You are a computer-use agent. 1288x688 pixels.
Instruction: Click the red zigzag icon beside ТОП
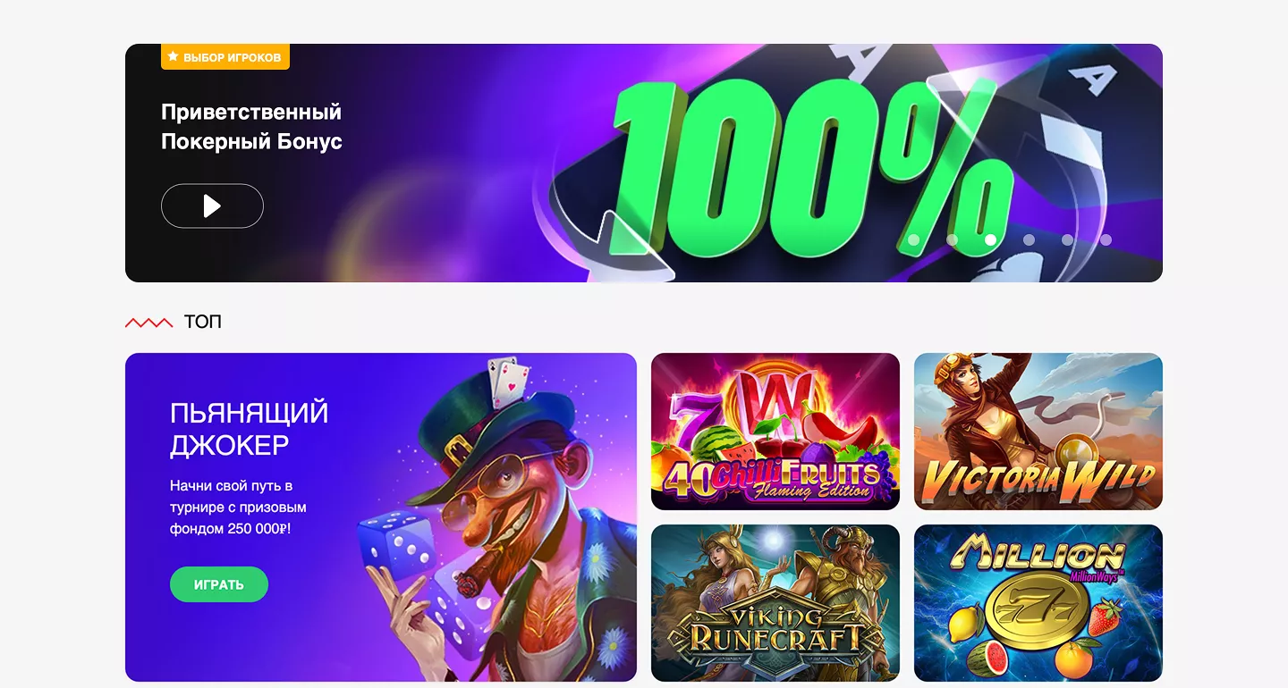coord(148,323)
